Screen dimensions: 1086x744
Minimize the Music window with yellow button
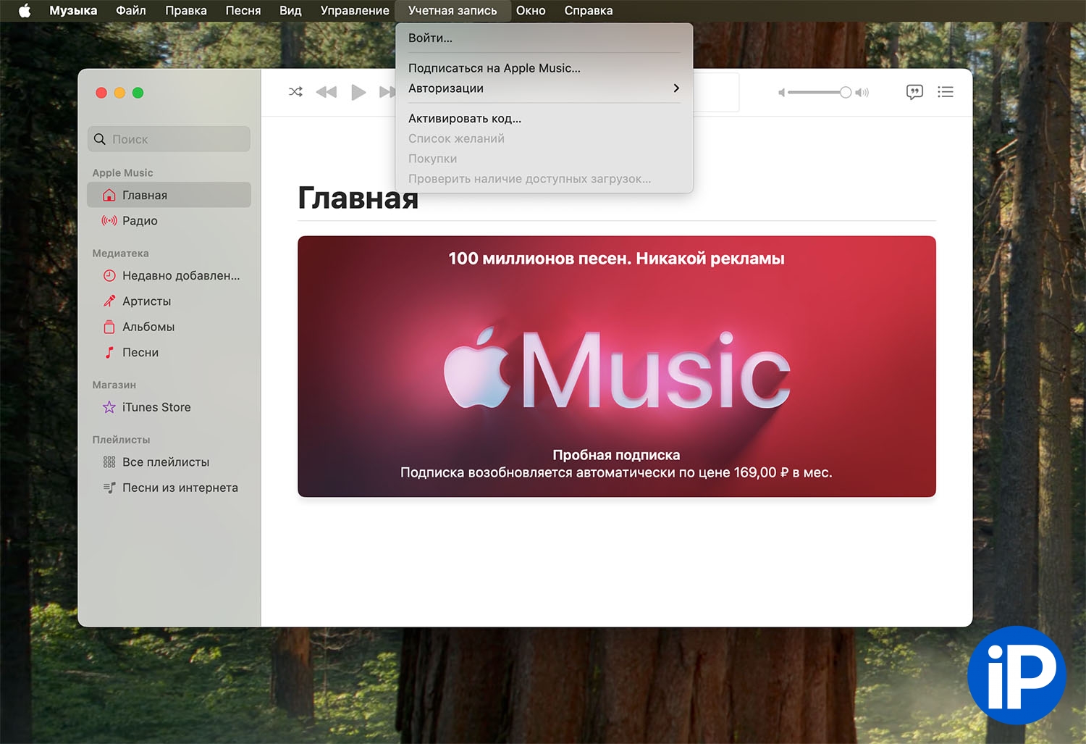(119, 93)
